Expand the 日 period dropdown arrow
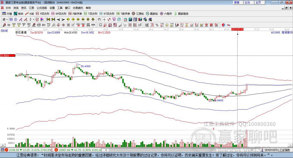Viewport: 293px width, 158px height. pos(7,19)
